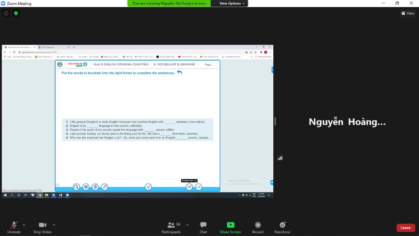The height and width of the screenshot is (236, 419).
Task: Click the Page field in exercise header
Action: [208, 65]
